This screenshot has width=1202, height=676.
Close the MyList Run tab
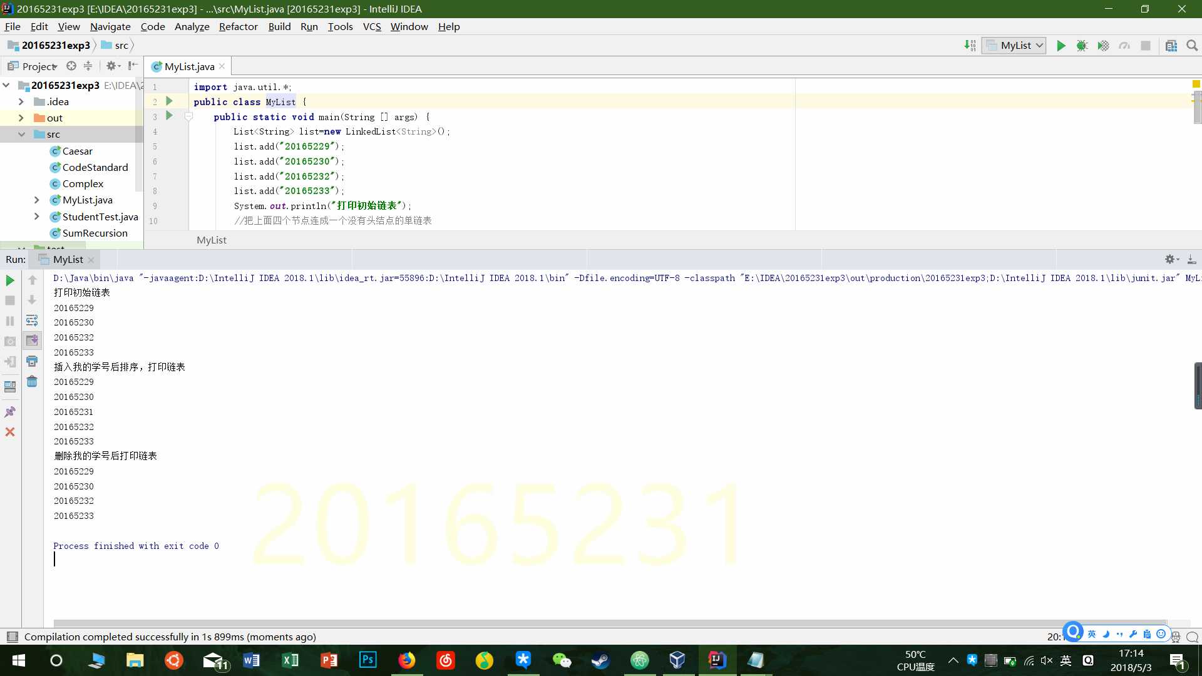click(91, 260)
